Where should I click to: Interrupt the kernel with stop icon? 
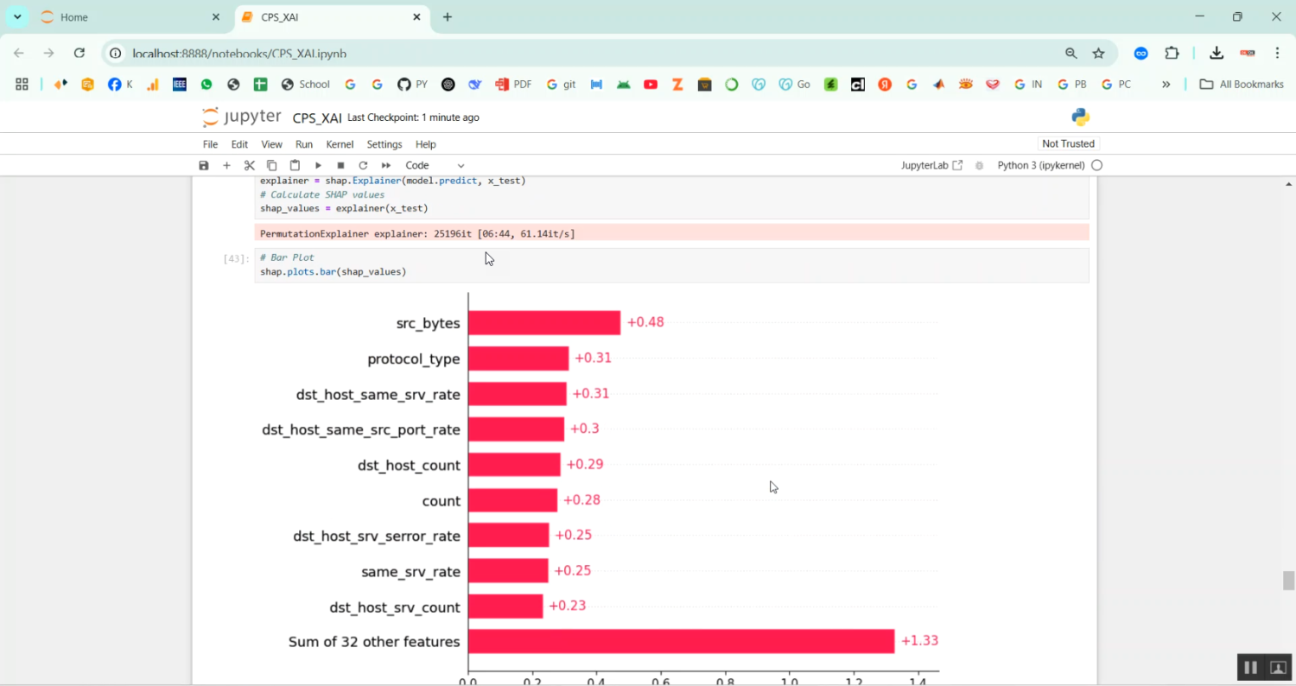(x=340, y=165)
